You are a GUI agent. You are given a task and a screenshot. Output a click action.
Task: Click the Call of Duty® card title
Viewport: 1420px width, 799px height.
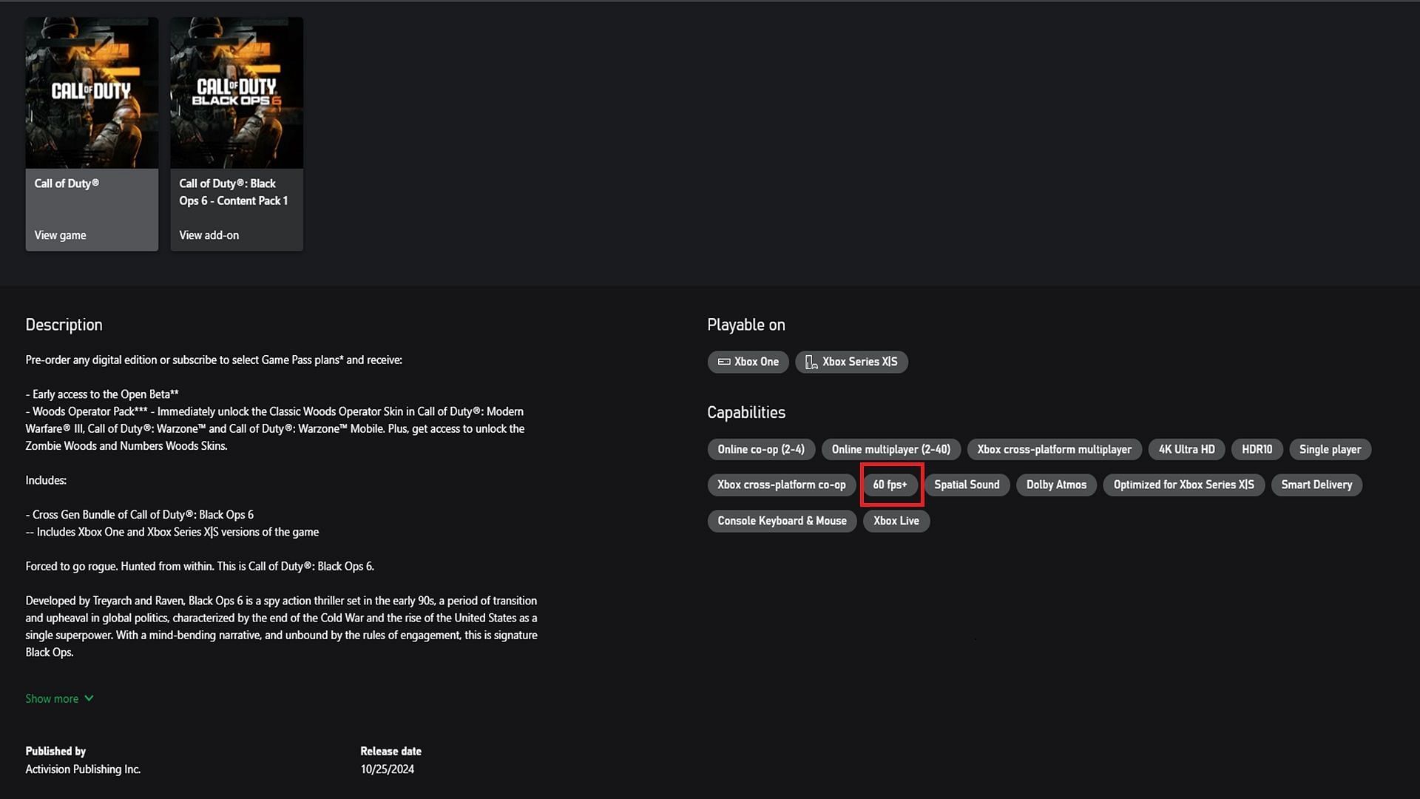pos(67,183)
